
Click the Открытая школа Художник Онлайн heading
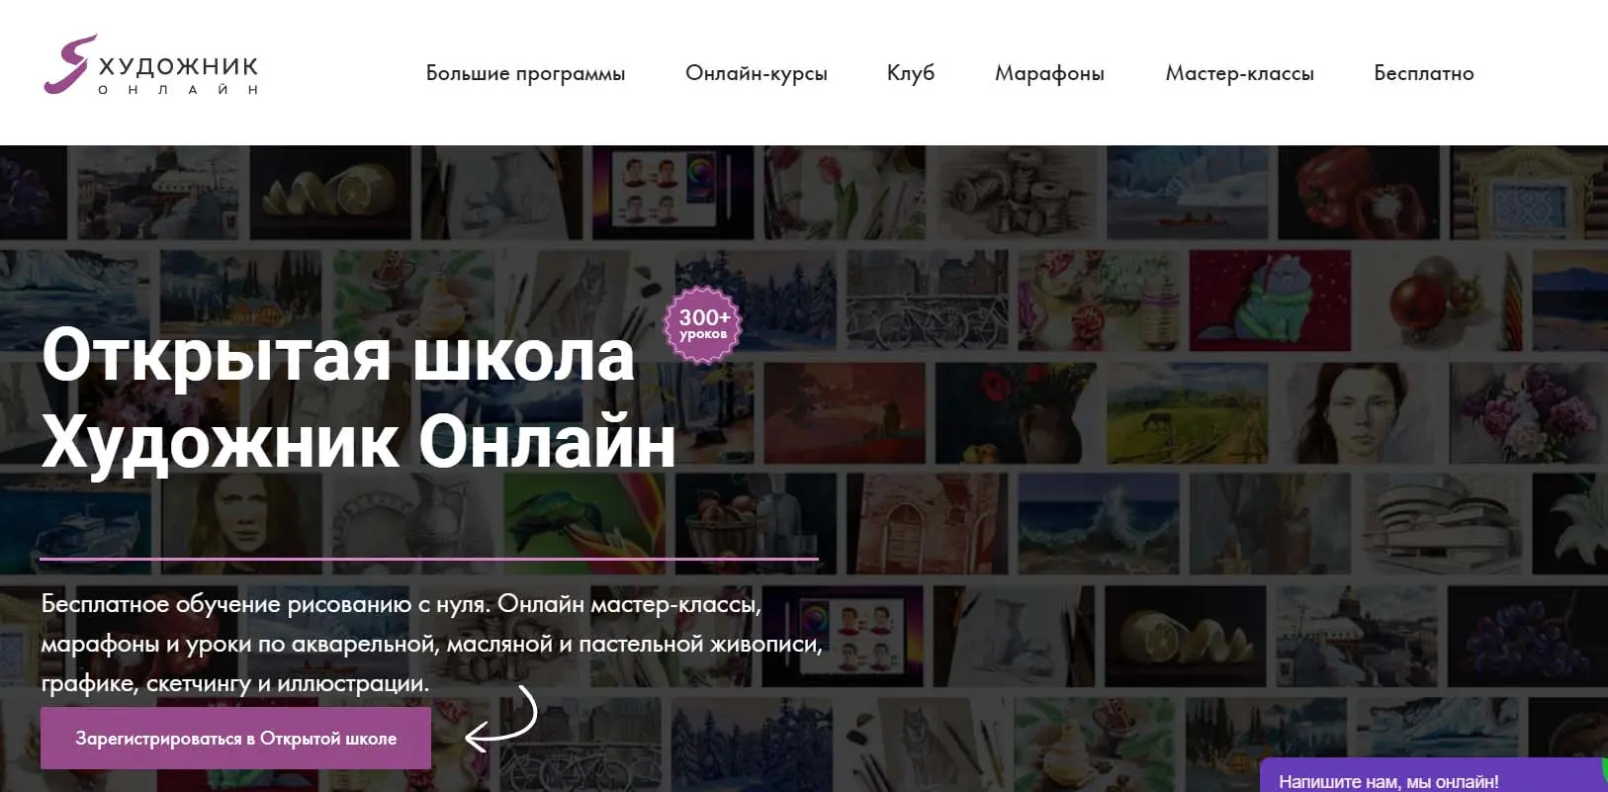pyautogui.click(x=358, y=397)
